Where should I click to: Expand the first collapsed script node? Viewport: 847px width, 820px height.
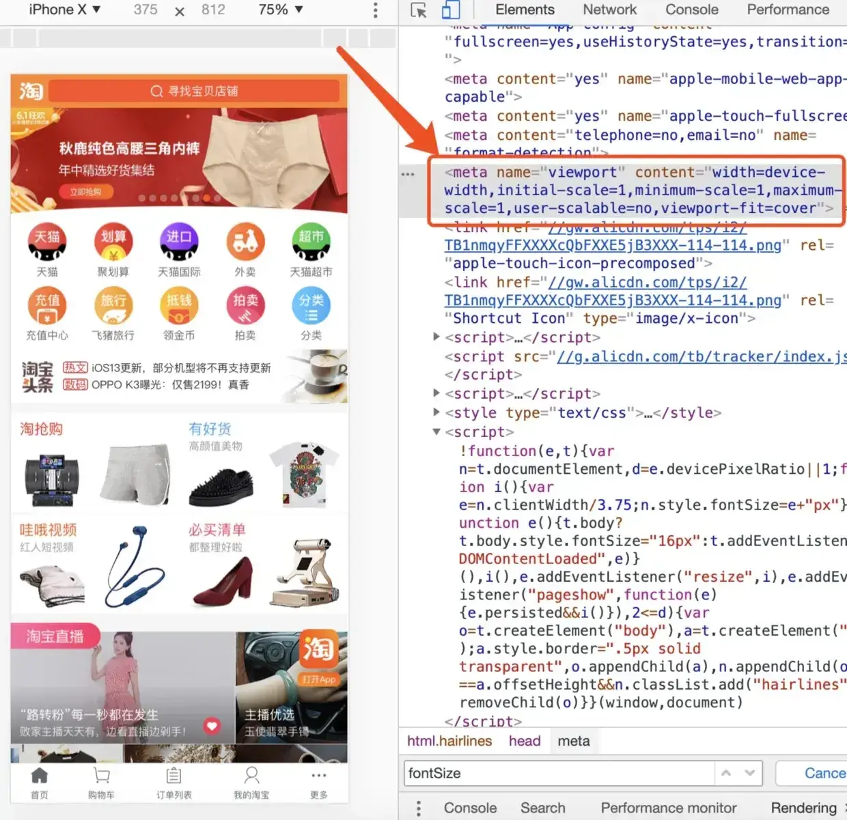pos(436,337)
